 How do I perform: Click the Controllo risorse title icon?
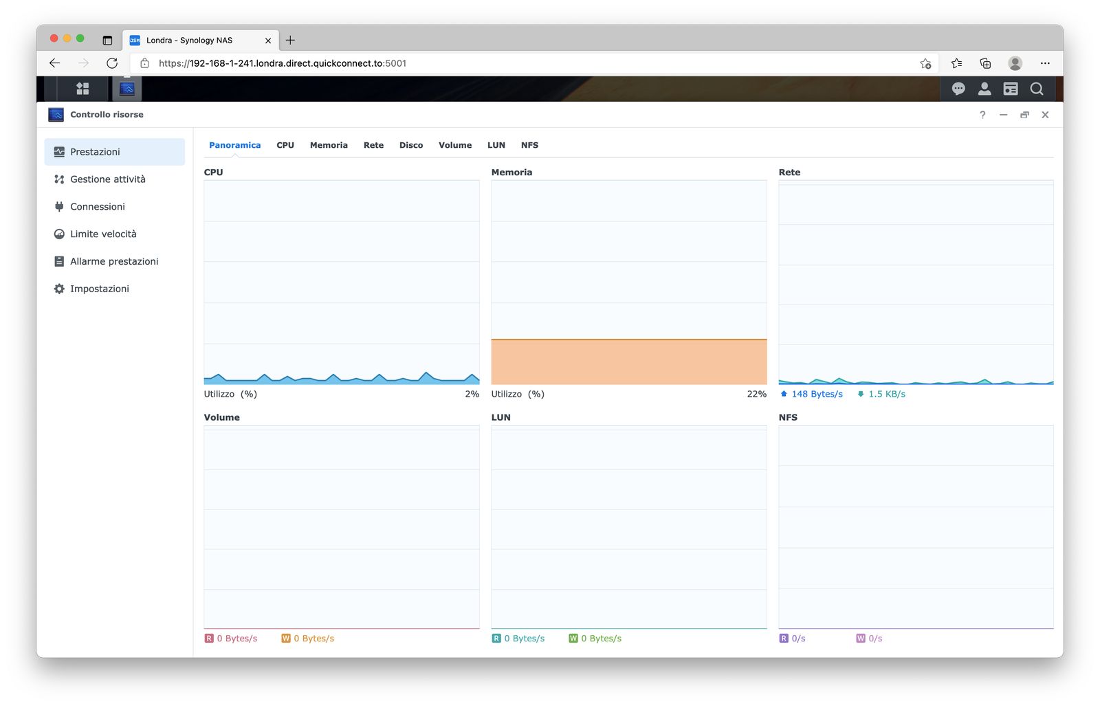[56, 115]
